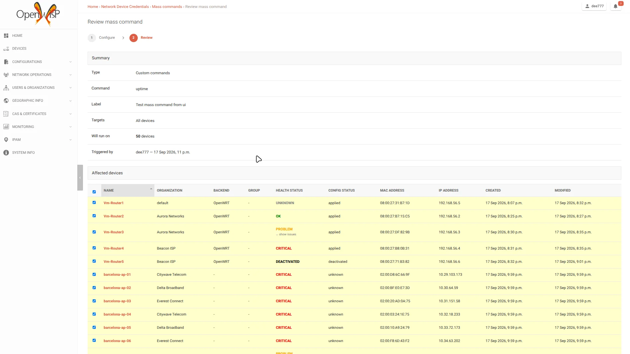Screen dimensions: 630x354
Task: Select the Review step
Action: click(141, 38)
